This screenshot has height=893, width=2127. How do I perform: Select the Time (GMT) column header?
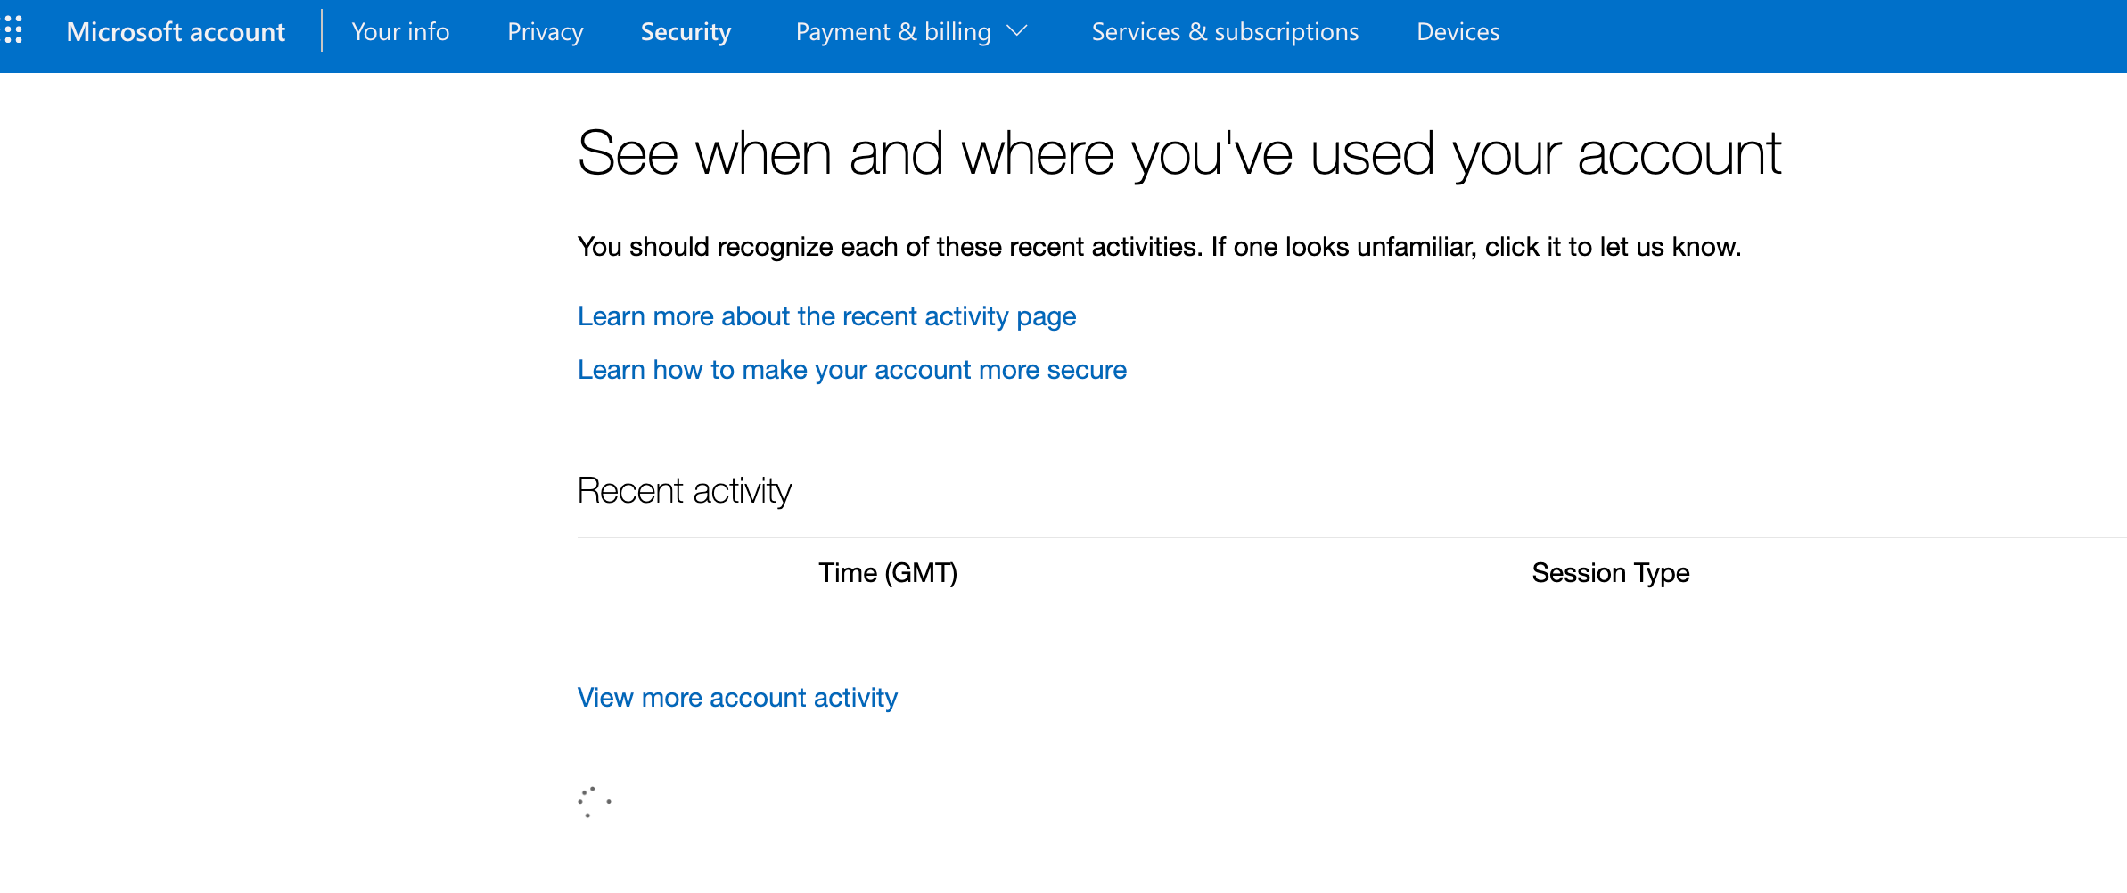click(x=888, y=573)
